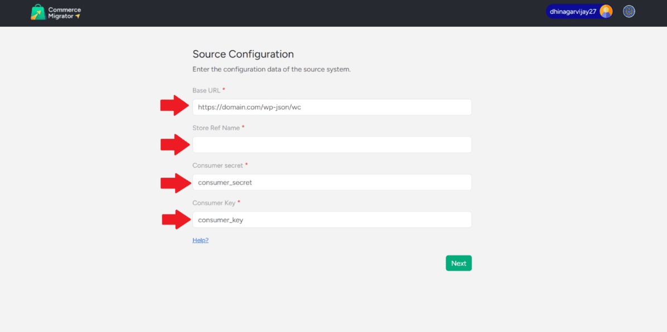Click the Commerce Migrator brand text
Image resolution: width=667 pixels, height=332 pixels.
(64, 13)
